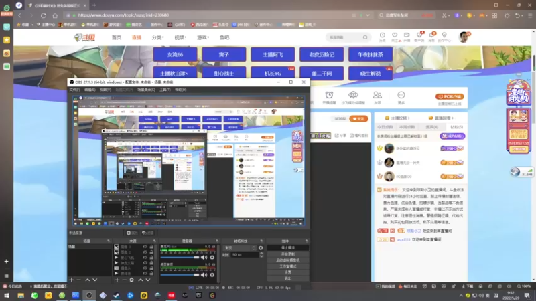Expand 直播回看 section arrow
Viewport: 536px width, 301px height.
point(453,118)
